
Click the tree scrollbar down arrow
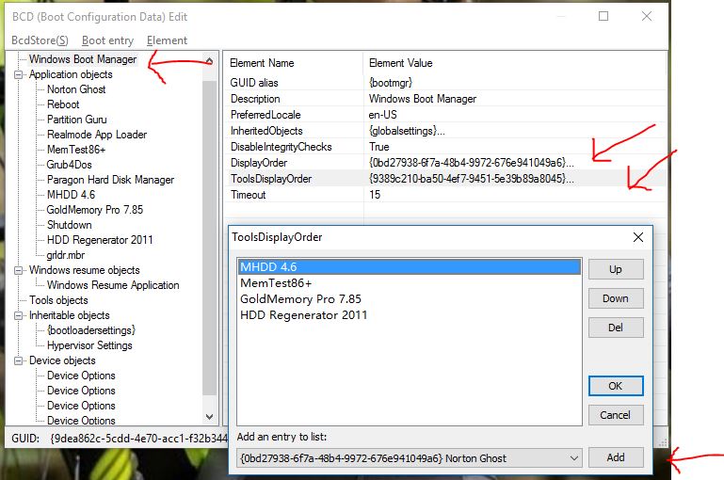[210, 417]
